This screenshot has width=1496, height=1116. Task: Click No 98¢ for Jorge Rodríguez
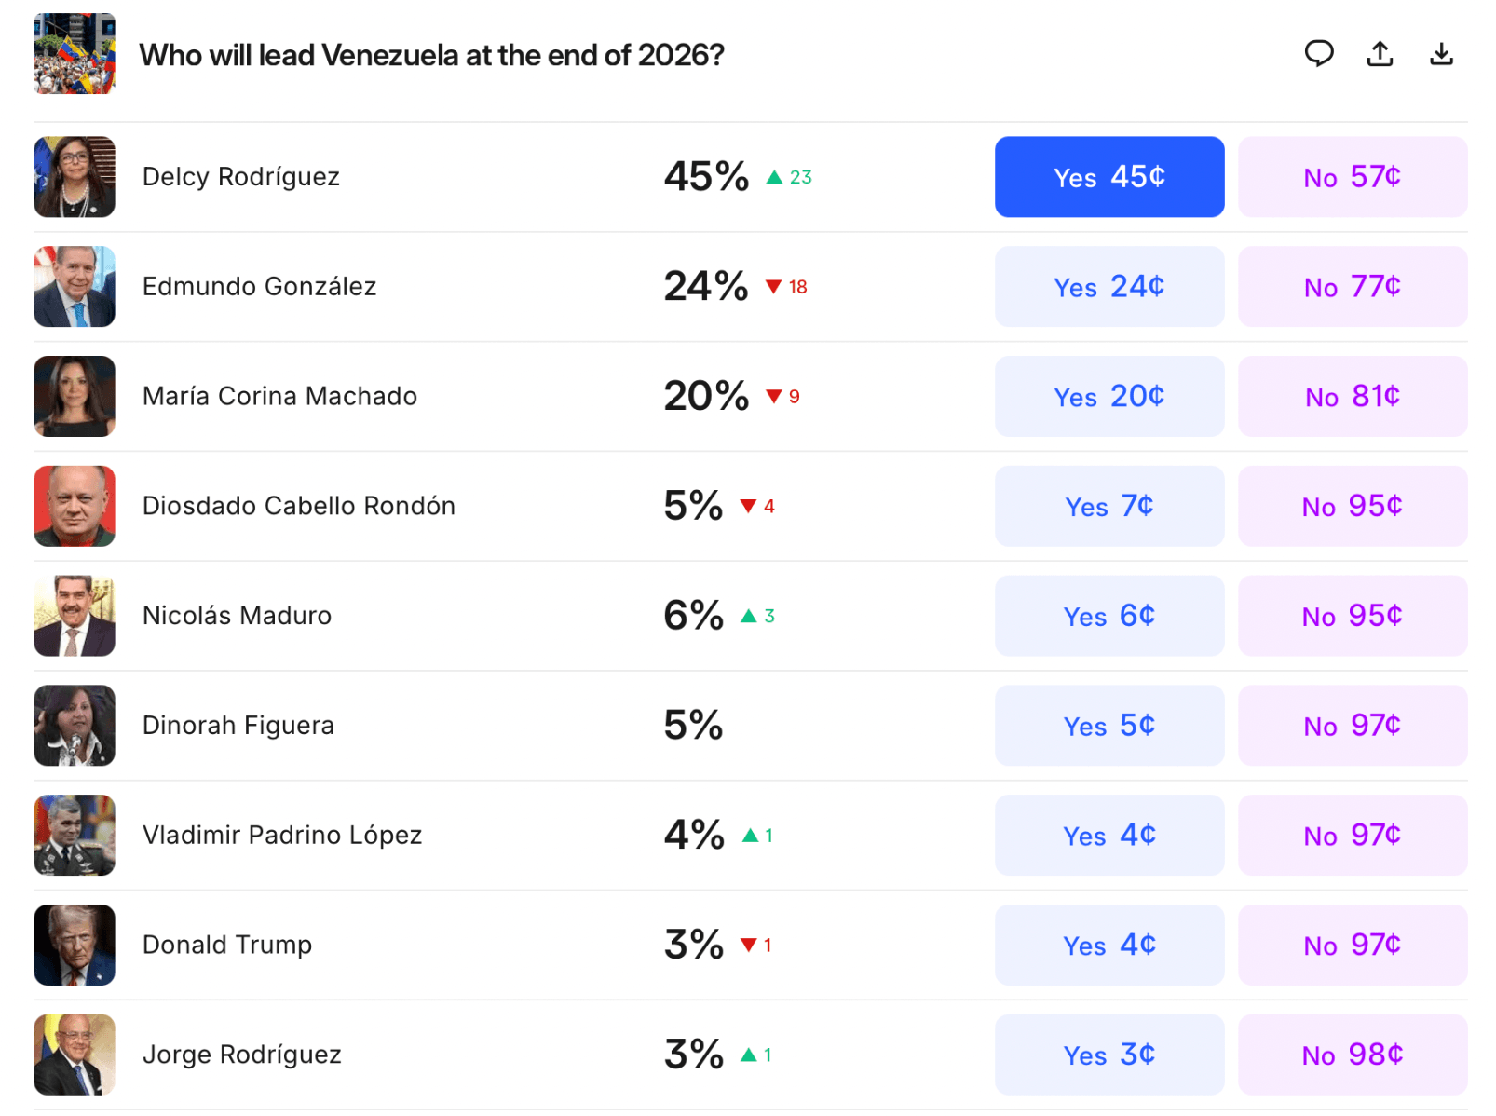[1353, 1055]
